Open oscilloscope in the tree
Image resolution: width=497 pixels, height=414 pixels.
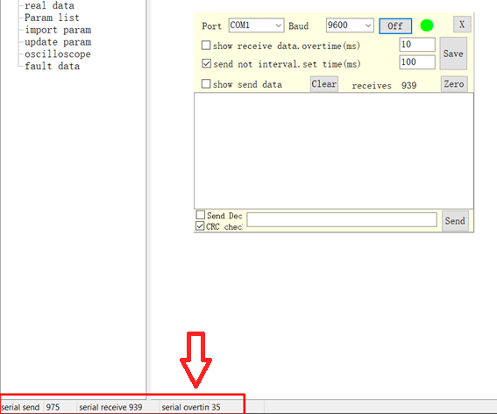click(58, 54)
